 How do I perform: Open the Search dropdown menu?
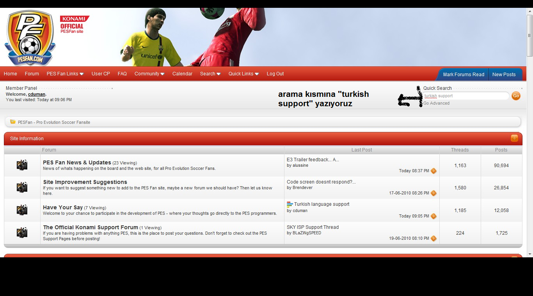click(210, 73)
